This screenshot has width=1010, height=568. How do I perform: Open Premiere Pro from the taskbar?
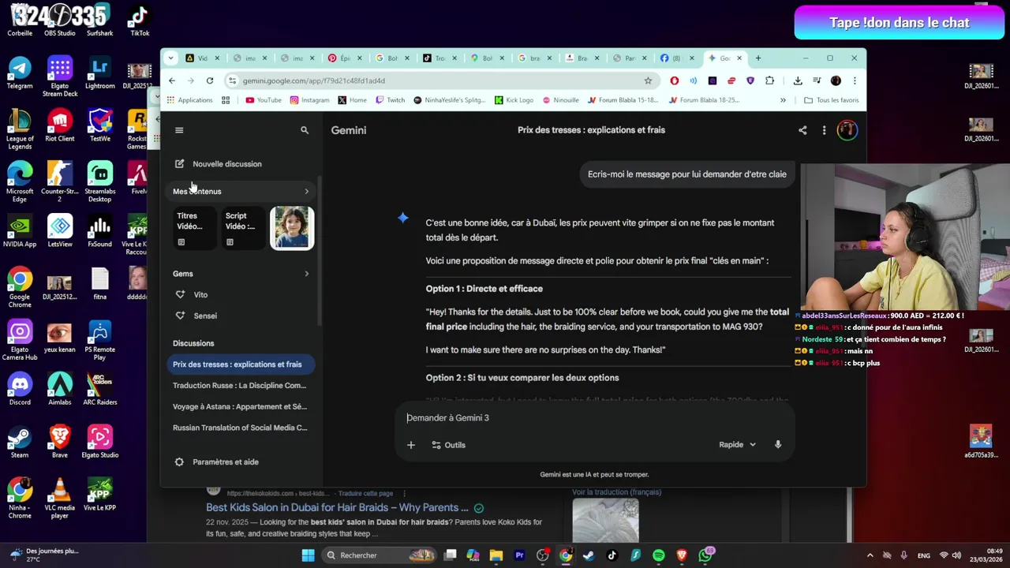click(519, 555)
